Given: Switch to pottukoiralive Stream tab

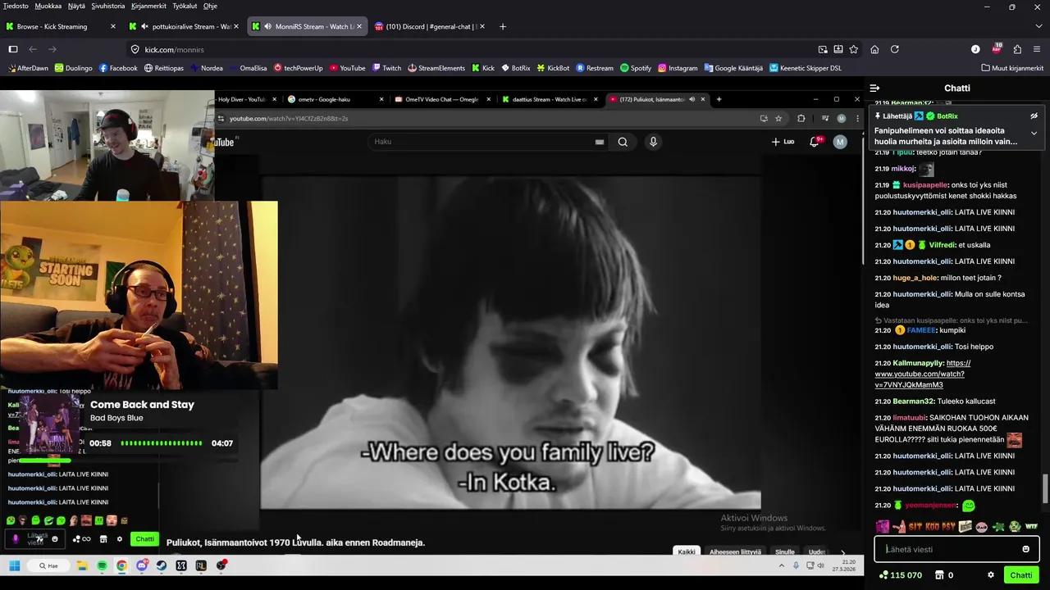Looking at the screenshot, I should (x=185, y=26).
